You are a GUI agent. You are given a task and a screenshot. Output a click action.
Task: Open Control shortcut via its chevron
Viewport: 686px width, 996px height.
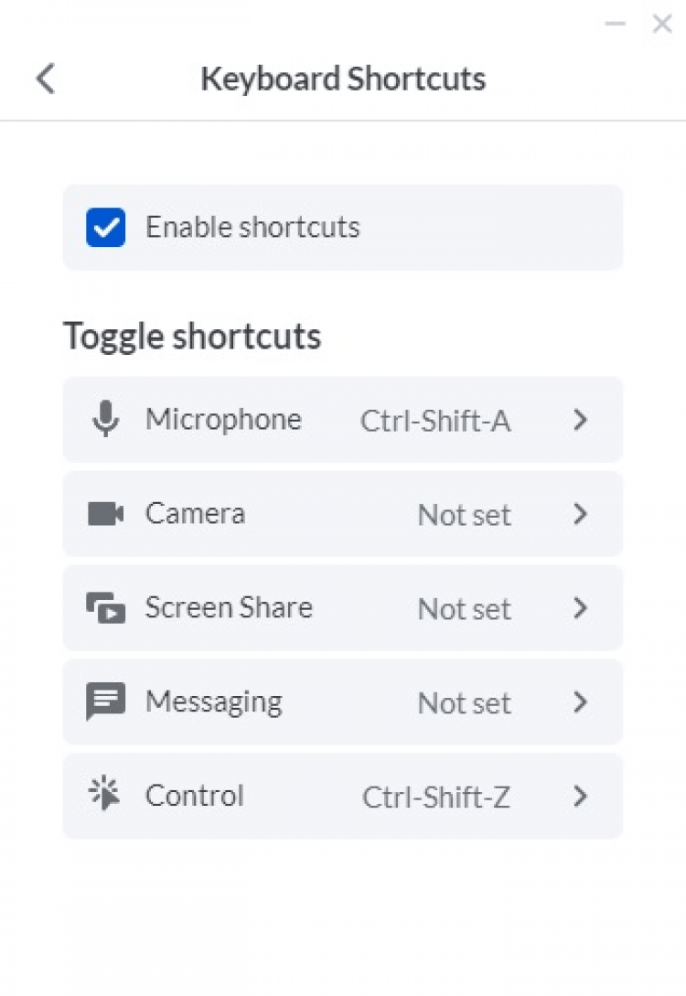pyautogui.click(x=580, y=797)
